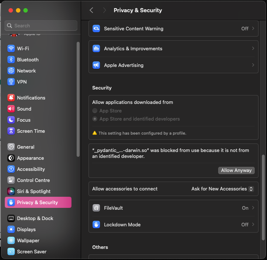Select Desktop & Dock sidebar item
This screenshot has width=267, height=260.
pyautogui.click(x=35, y=218)
